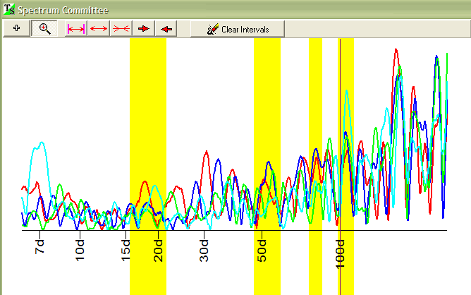Click the 15d axis label
Image resolution: width=471 pixels, height=295 pixels.
click(126, 251)
